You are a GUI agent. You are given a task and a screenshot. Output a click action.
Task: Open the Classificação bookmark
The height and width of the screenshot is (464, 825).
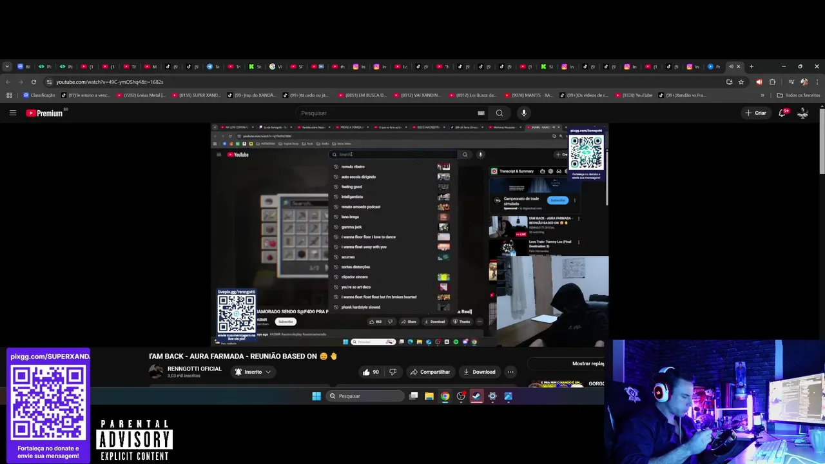(39, 95)
